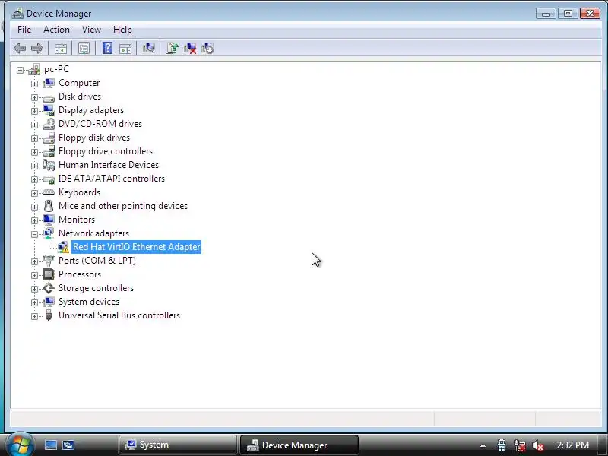The height and width of the screenshot is (456, 608).
Task: Click Switch between windows quick launch icon
Action: coord(68,445)
